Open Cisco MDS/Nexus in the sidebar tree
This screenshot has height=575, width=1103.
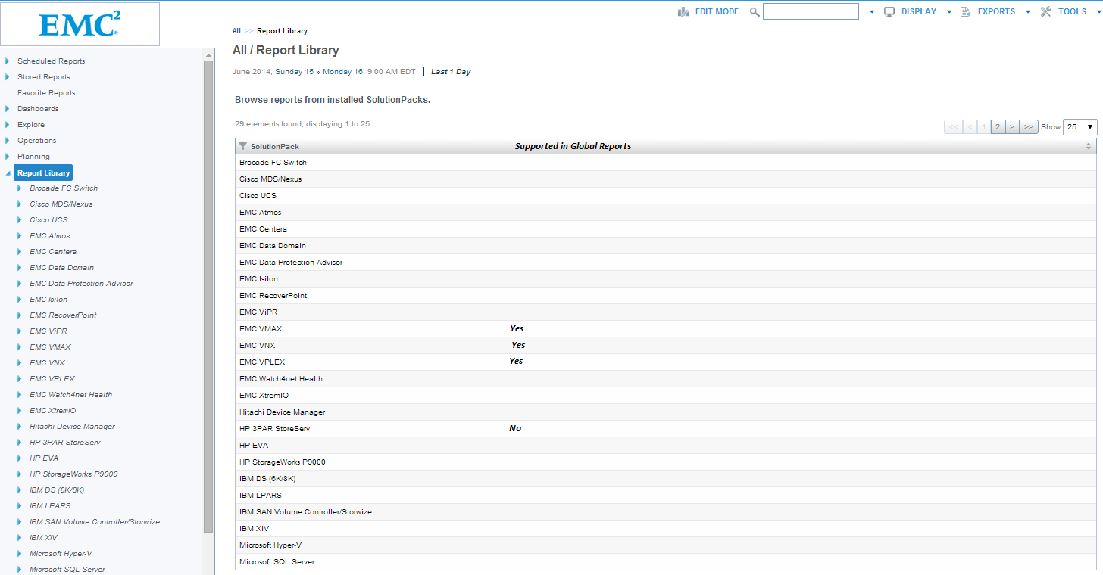[61, 204]
